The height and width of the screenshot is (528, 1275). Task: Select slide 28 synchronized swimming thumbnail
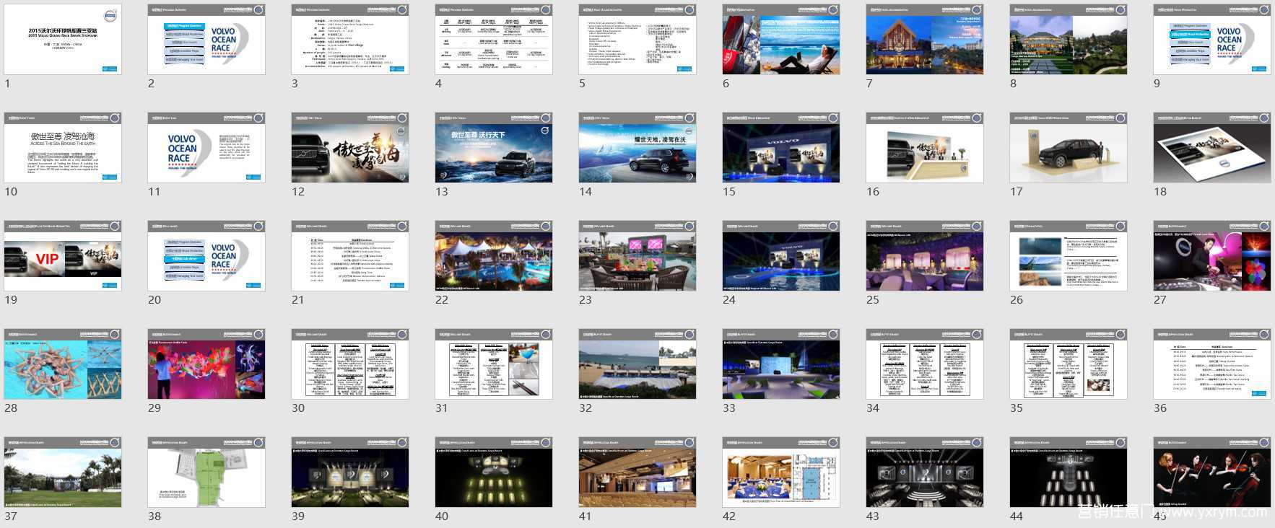[x=63, y=364]
